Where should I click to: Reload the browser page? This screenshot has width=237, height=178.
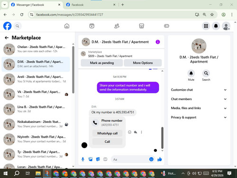22,15
